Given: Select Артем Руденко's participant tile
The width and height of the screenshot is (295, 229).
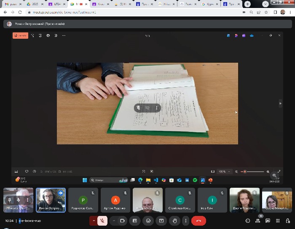Looking at the screenshot, I should 115,200.
